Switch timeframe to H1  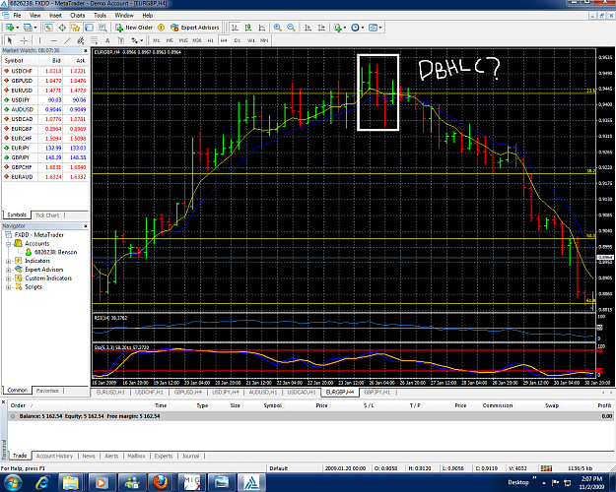[x=211, y=40]
